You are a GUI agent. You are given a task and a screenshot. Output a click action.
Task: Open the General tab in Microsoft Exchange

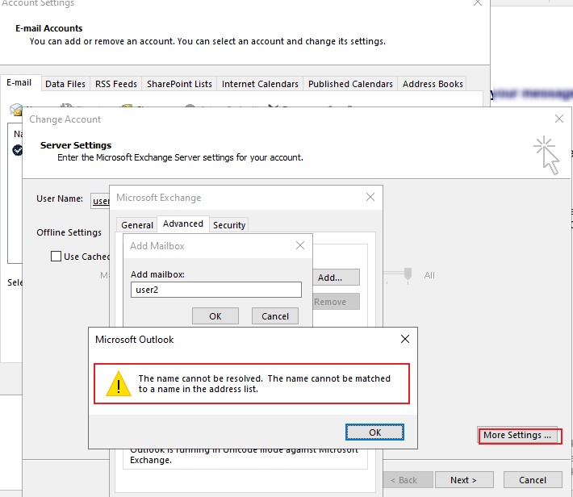(137, 225)
